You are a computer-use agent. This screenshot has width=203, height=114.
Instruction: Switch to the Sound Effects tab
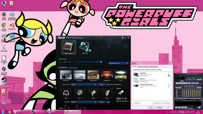pyautogui.click(x=63, y=68)
